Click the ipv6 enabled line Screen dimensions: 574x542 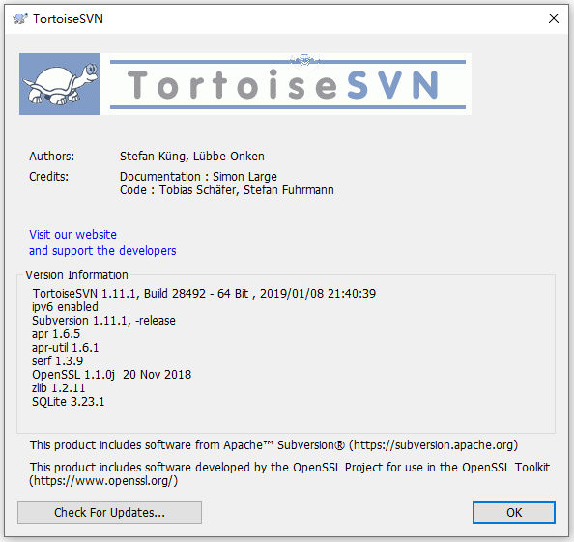(65, 306)
